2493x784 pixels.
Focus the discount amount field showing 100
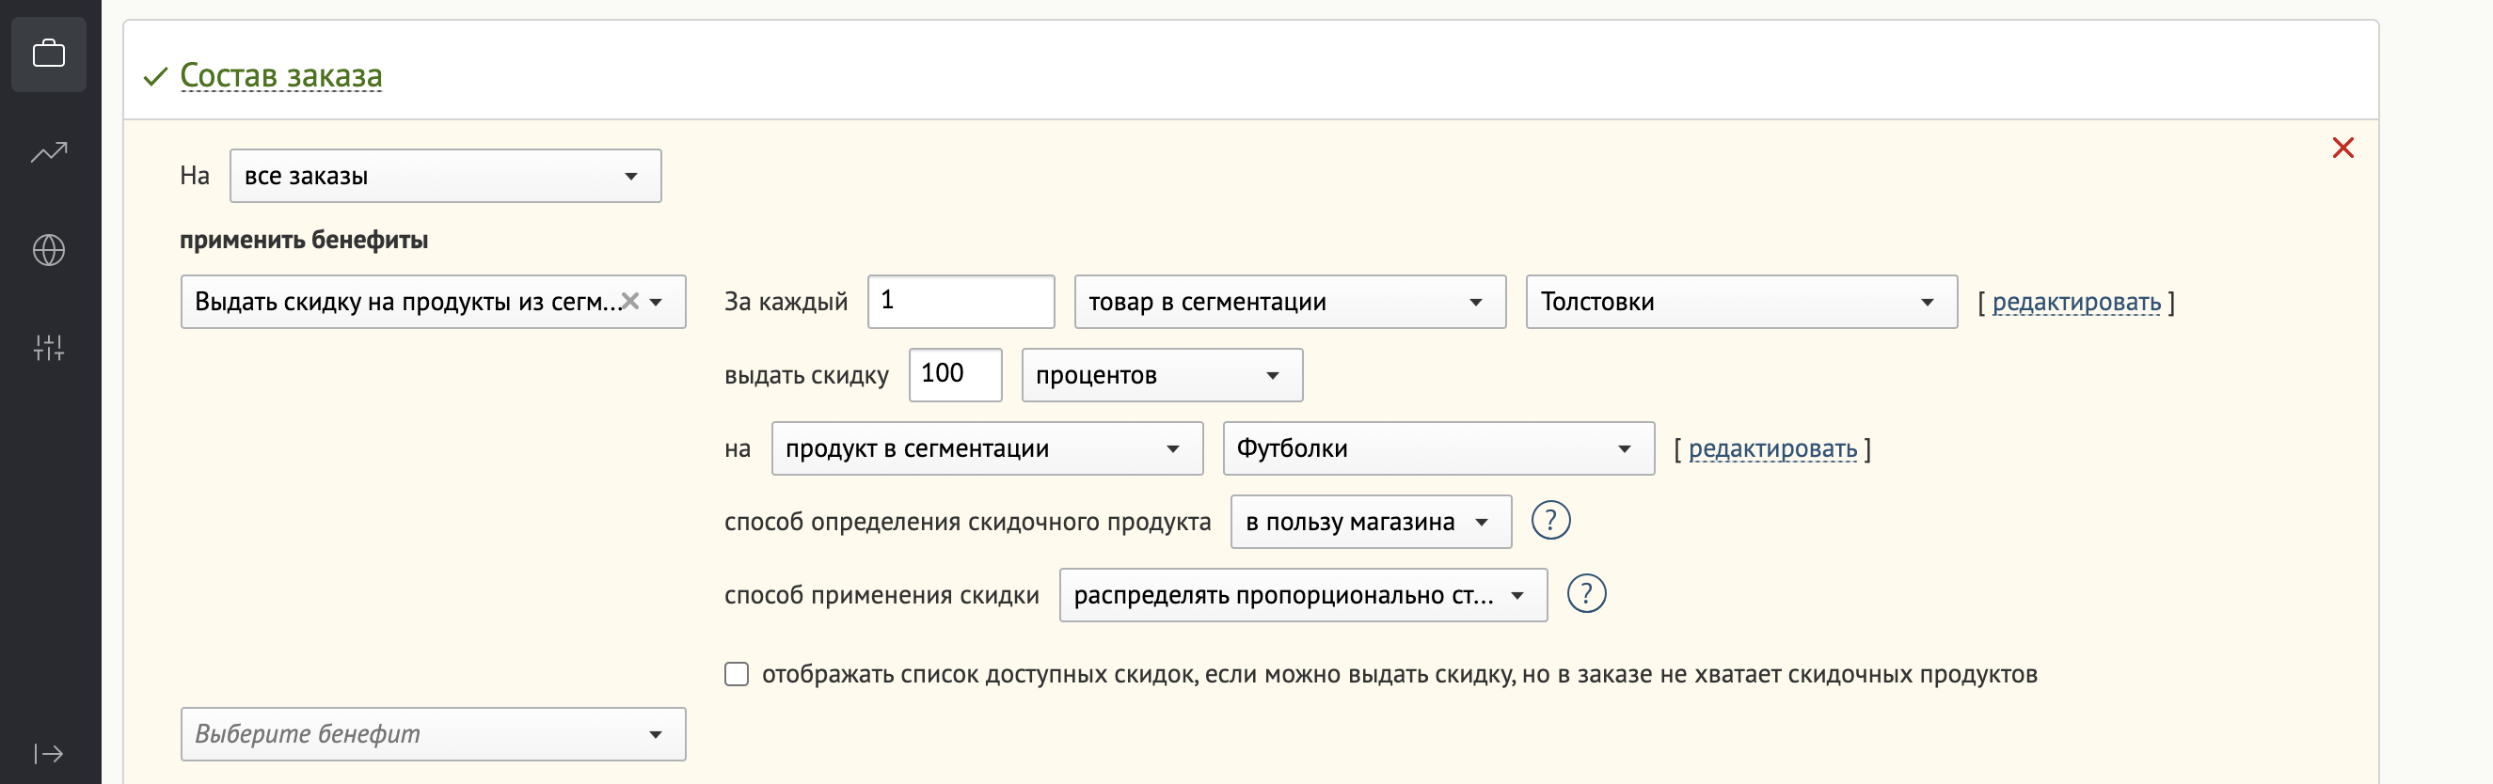[x=955, y=375]
